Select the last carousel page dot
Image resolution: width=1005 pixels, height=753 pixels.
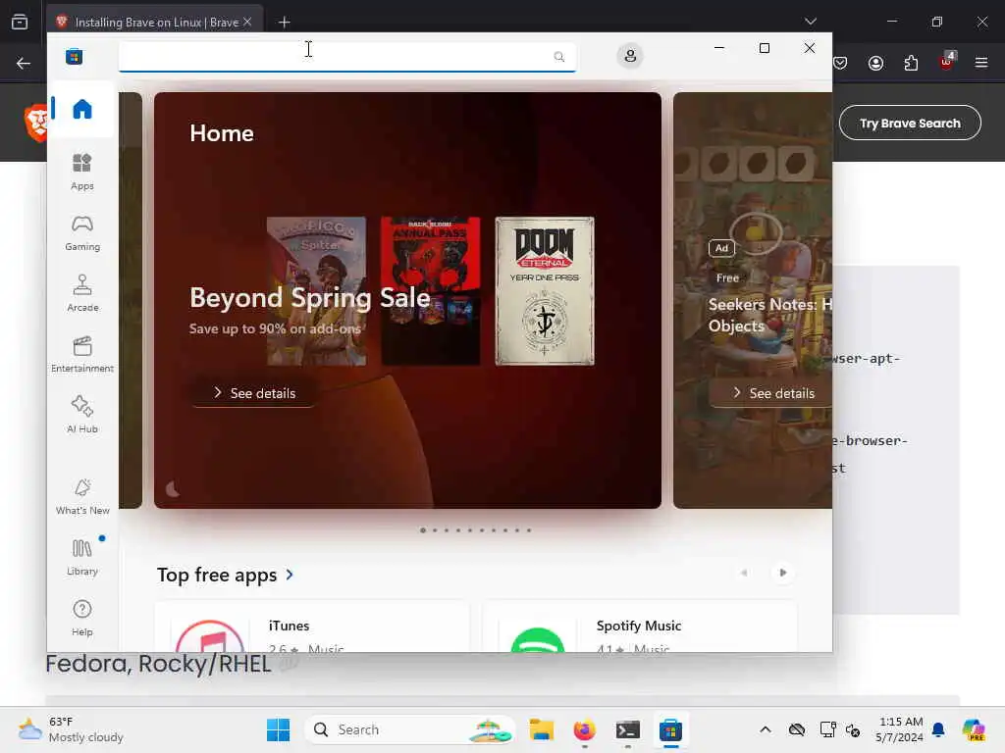tap(529, 530)
